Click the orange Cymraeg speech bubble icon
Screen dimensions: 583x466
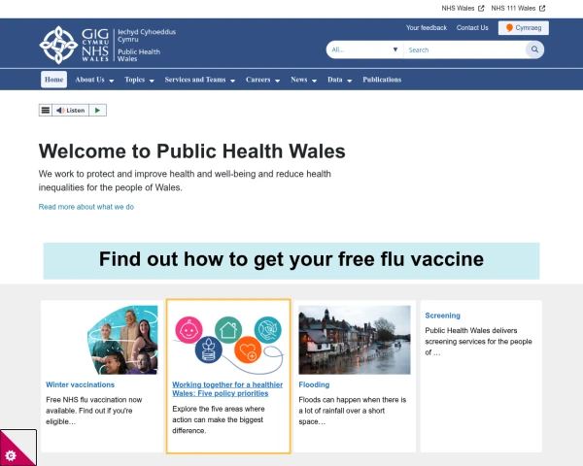click(509, 28)
